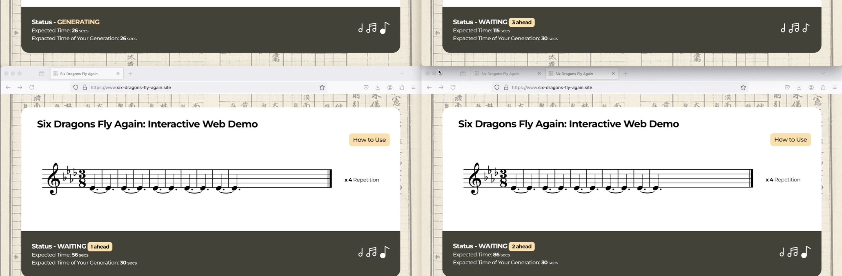Open a new tab in the single-tab window
Image resolution: width=842 pixels, height=276 pixels.
click(x=130, y=74)
